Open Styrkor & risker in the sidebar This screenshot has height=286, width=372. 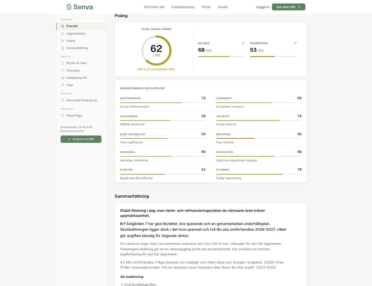(x=81, y=63)
